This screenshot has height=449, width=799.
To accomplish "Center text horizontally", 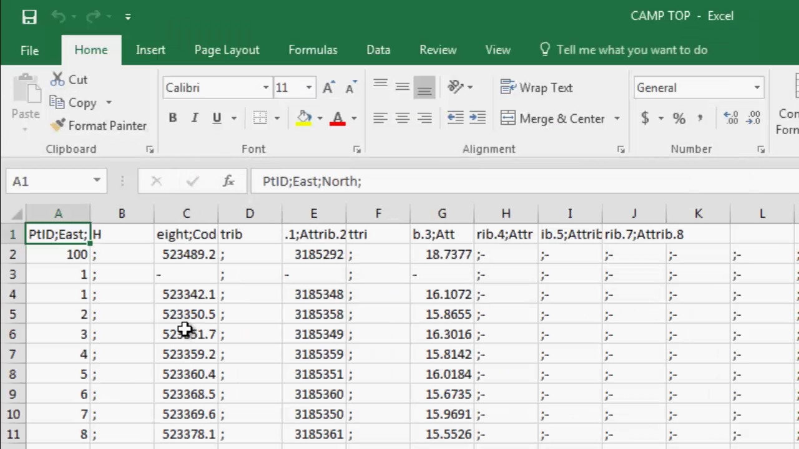I will click(403, 118).
